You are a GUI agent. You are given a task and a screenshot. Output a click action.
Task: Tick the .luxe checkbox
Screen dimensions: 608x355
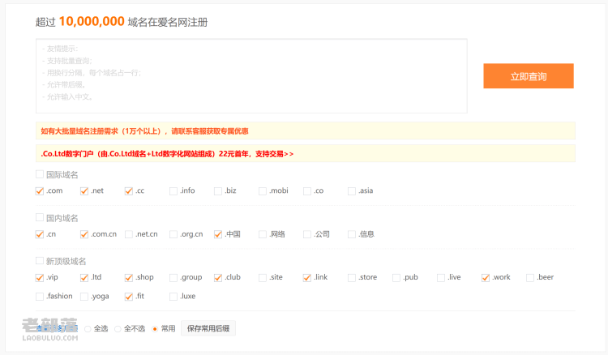tap(173, 297)
